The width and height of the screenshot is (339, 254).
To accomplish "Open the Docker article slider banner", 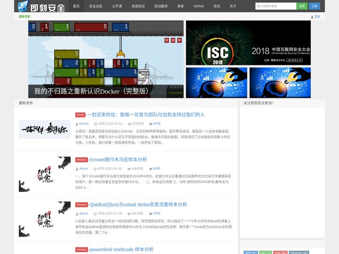I will tap(106, 59).
